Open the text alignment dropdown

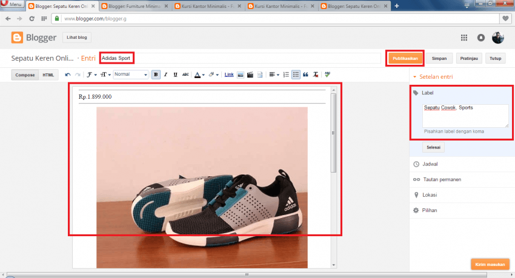click(x=274, y=74)
